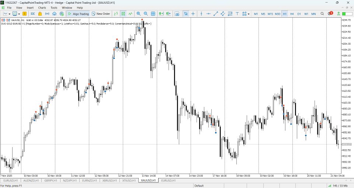Set timeframe to D1
The width and height of the screenshot is (354, 188).
tap(299, 14)
